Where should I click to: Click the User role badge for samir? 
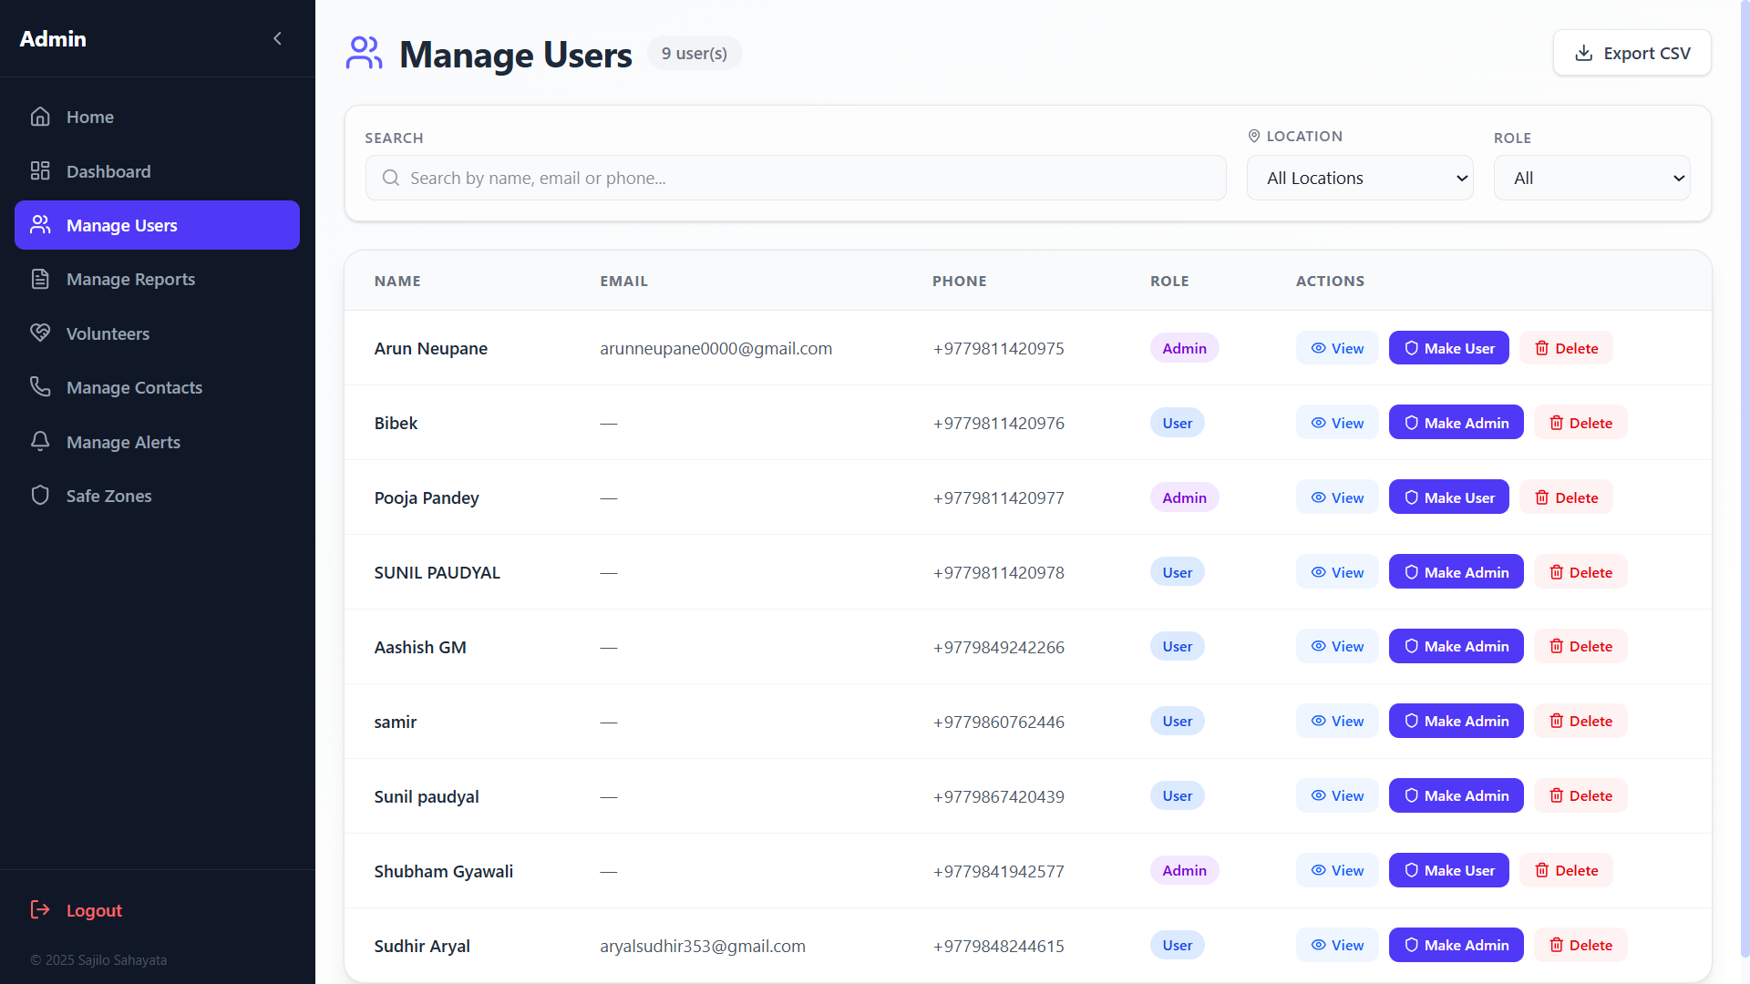(1177, 721)
